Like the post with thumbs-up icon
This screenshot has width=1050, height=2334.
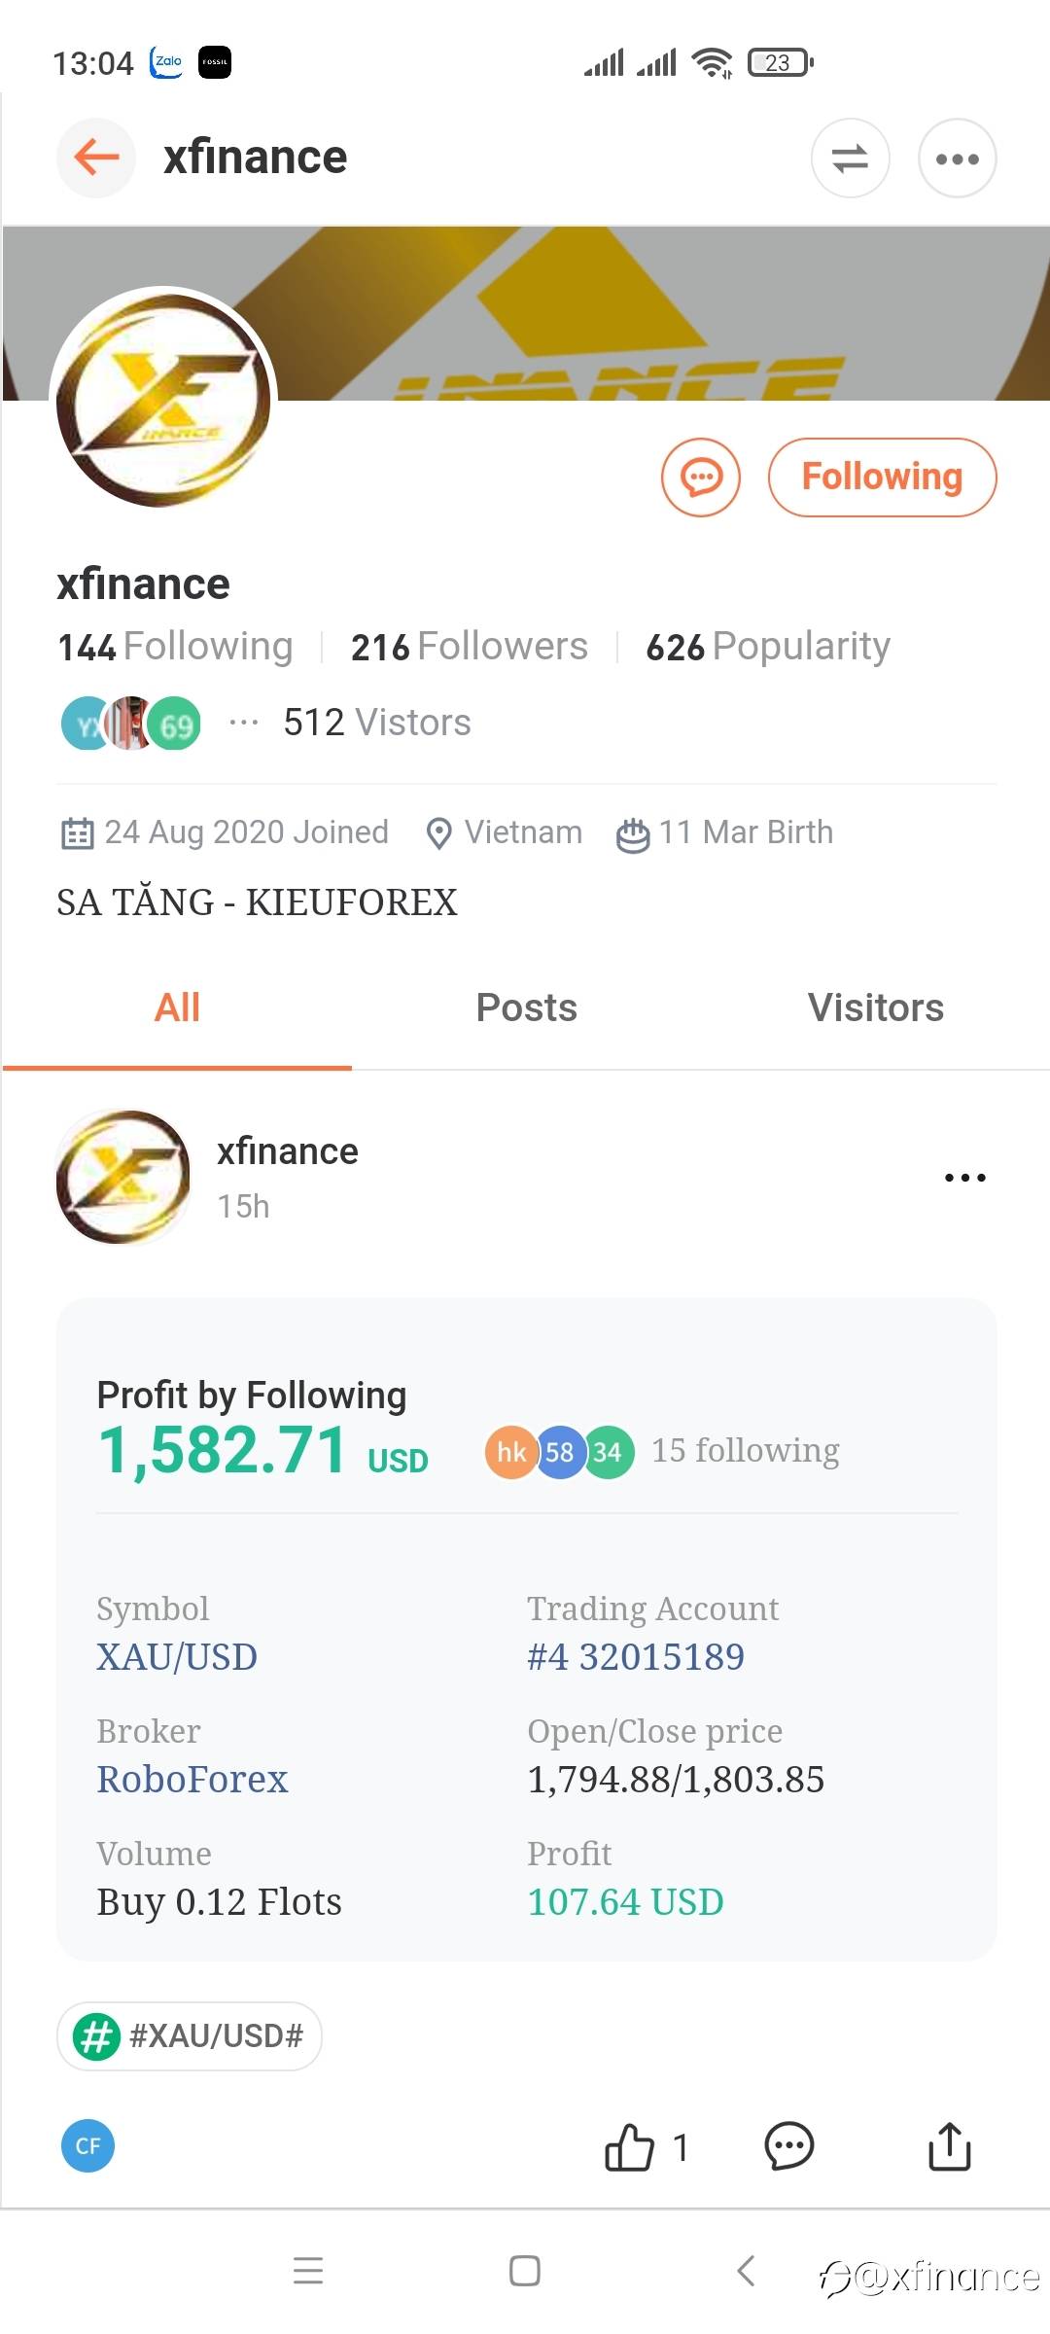(x=630, y=2146)
